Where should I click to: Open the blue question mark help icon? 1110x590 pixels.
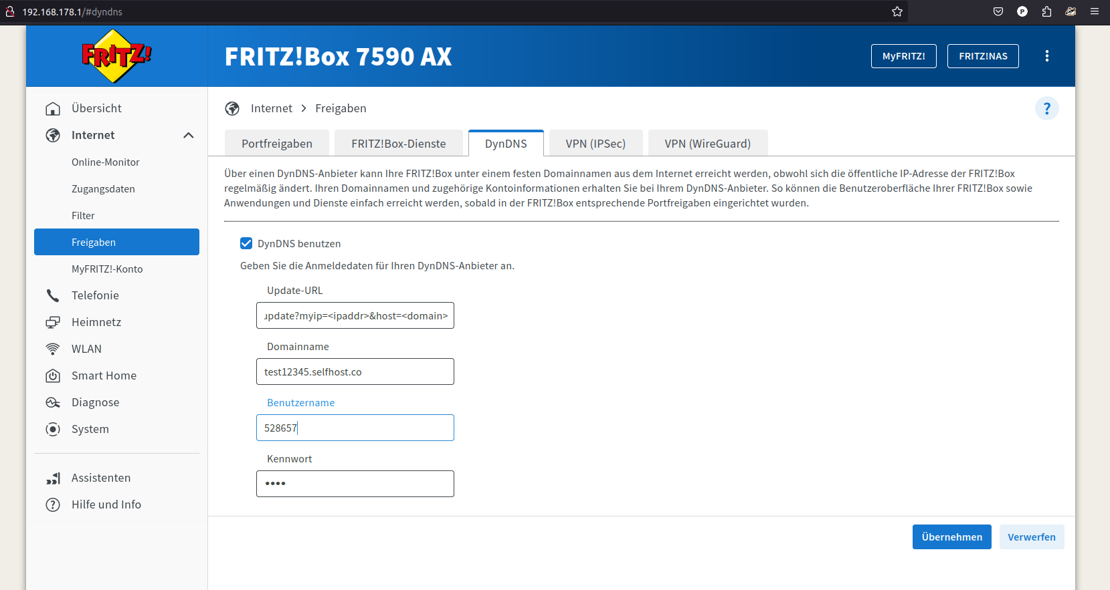click(1046, 108)
